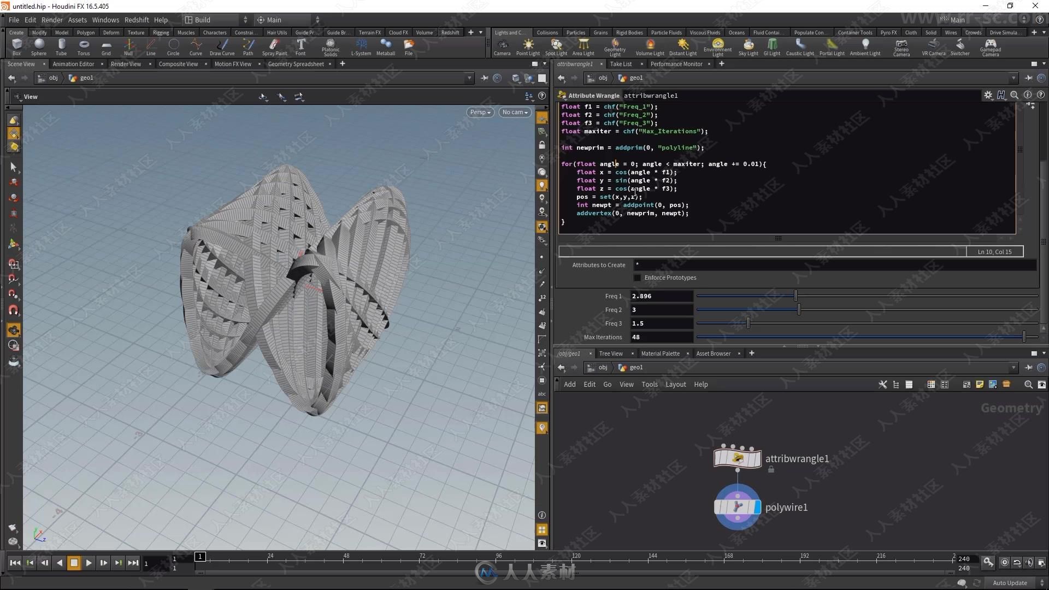Click the Add node button in network editor
Image resolution: width=1049 pixels, height=590 pixels.
click(570, 384)
